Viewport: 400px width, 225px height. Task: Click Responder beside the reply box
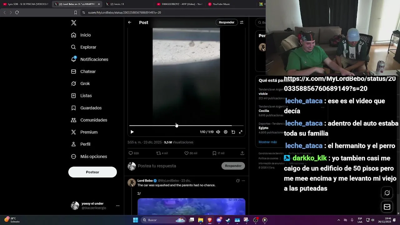tap(233, 166)
